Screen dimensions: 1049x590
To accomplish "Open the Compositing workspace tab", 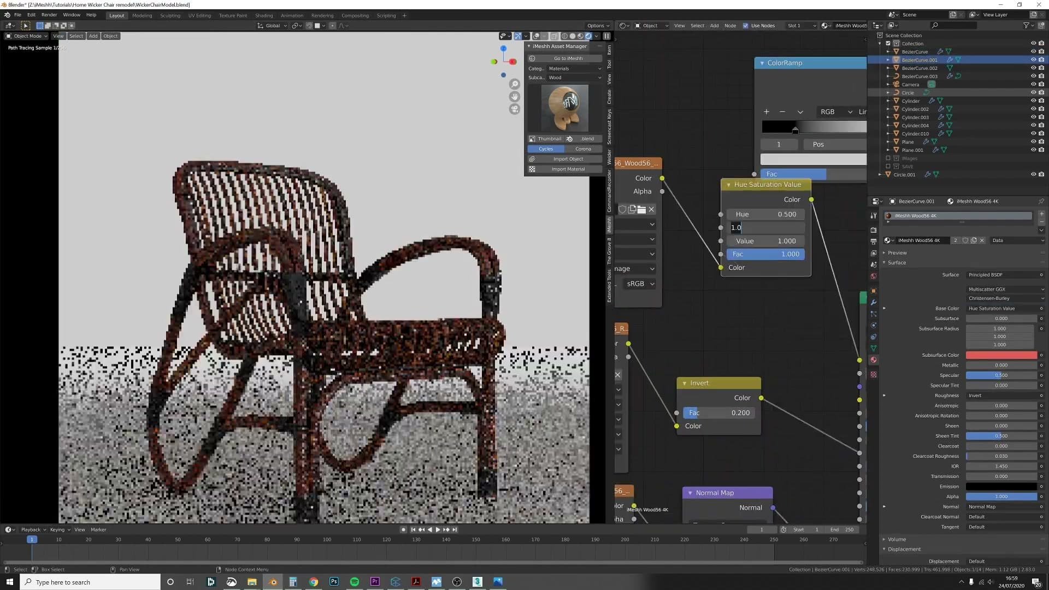I will (355, 16).
